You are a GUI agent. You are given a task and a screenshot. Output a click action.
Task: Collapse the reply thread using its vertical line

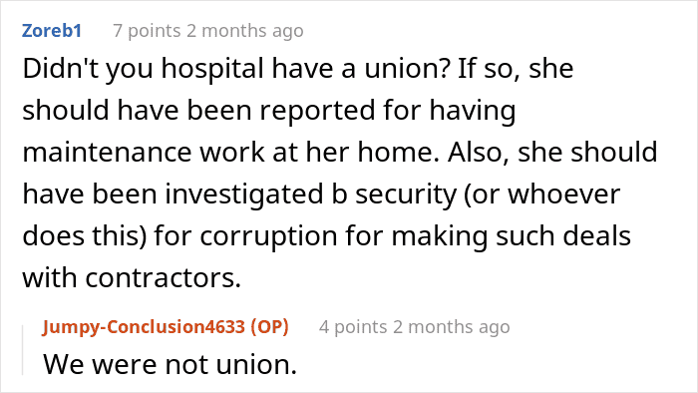23,350
